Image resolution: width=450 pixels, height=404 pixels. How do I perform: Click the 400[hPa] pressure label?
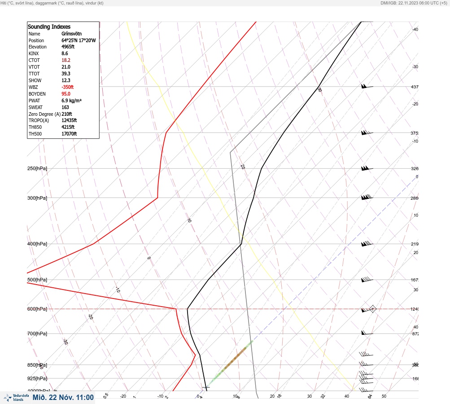[x=37, y=244]
